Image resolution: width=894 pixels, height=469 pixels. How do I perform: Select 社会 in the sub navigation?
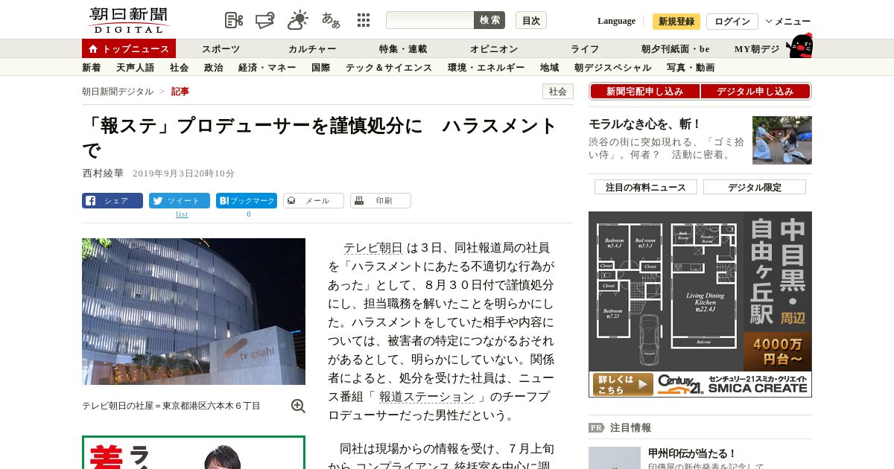pos(180,68)
